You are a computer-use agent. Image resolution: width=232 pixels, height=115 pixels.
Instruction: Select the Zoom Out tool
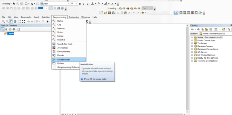click(7, 21)
